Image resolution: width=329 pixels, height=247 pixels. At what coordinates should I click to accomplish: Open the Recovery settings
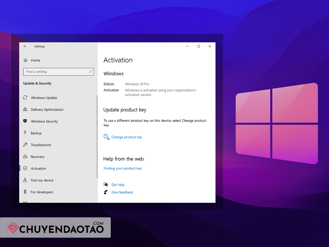pos(37,157)
